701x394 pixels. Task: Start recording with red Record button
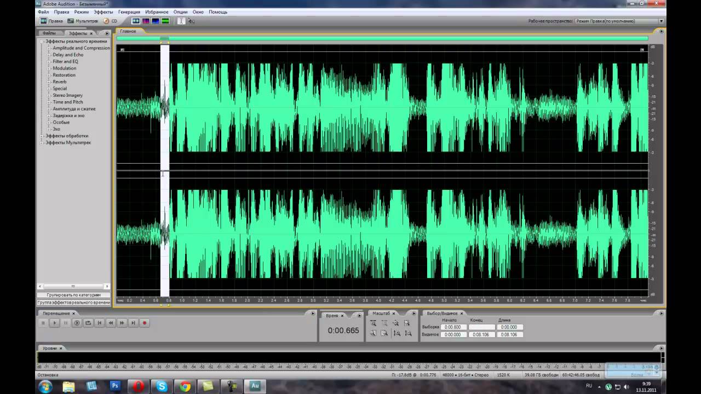145,323
